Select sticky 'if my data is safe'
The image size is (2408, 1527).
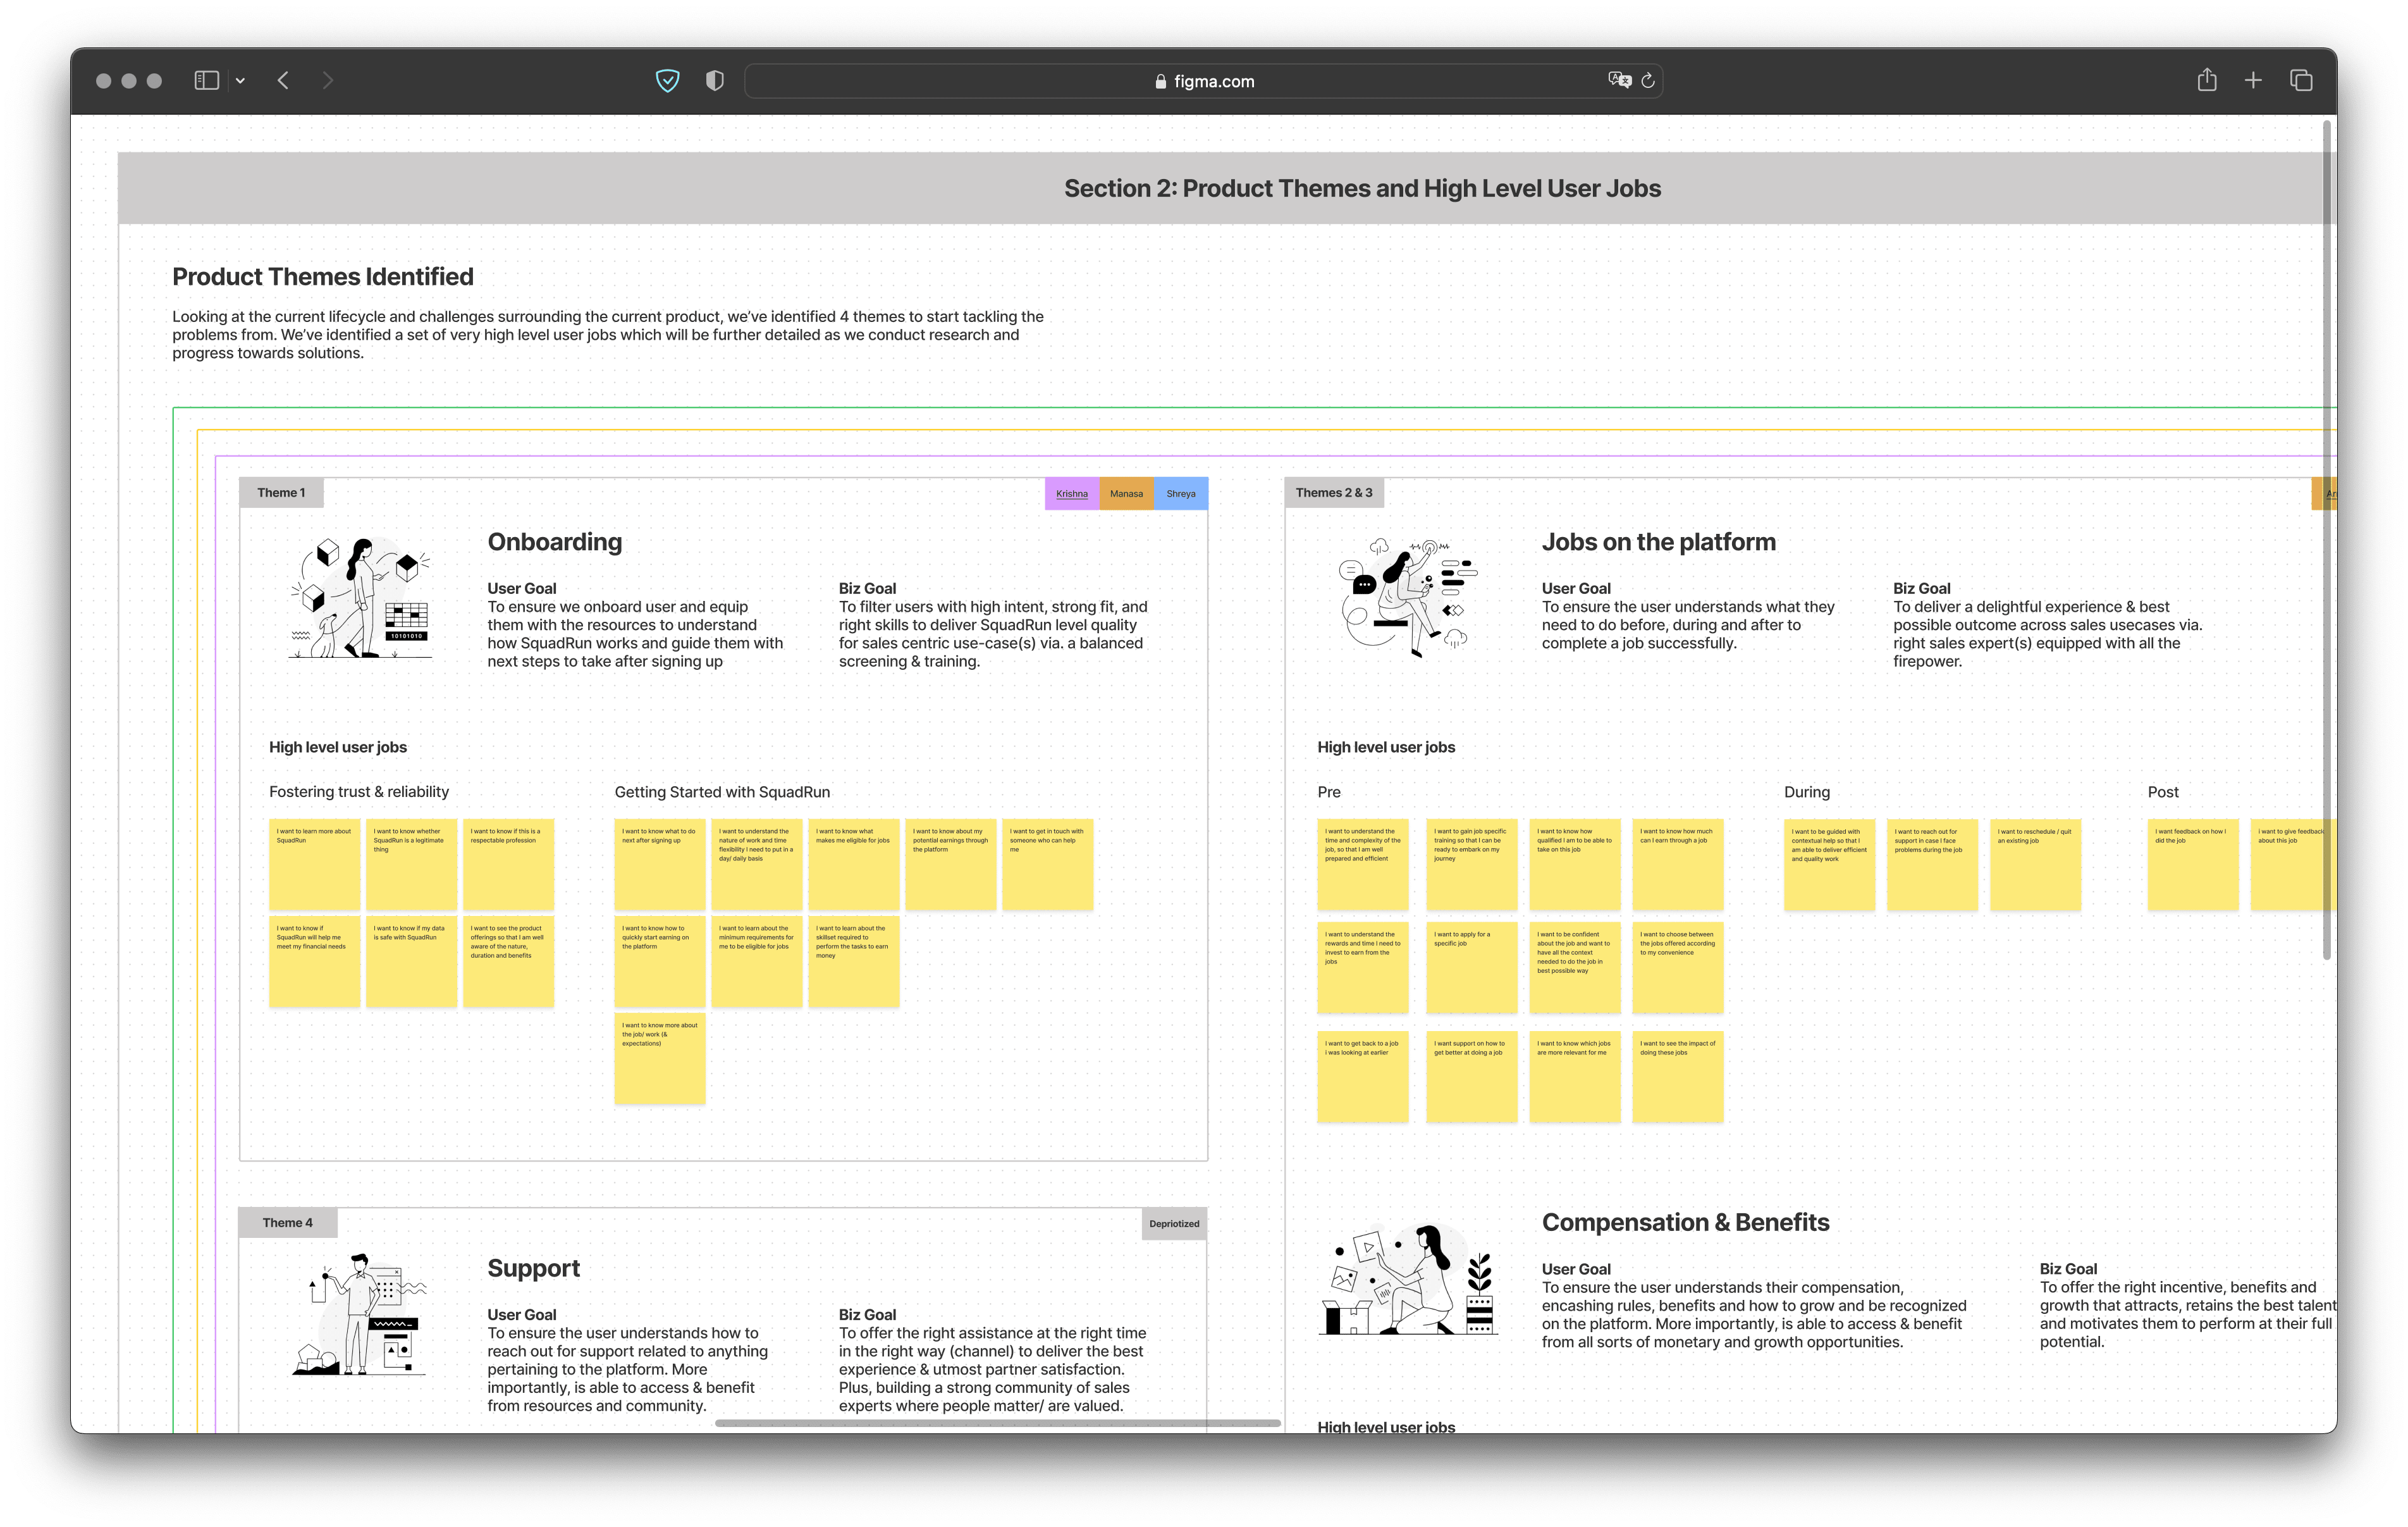click(411, 961)
